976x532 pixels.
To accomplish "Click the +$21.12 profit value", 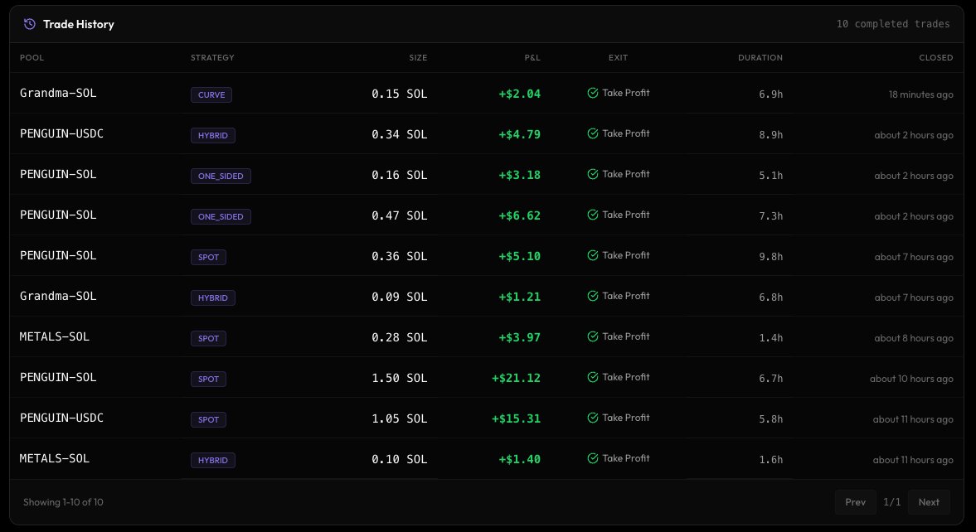I will click(x=516, y=378).
